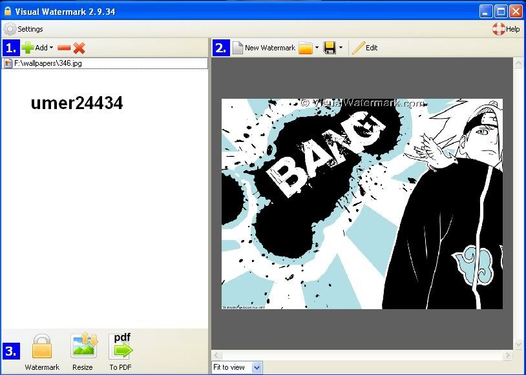This screenshot has height=375, width=526.
Task: Open watermark using the folder icon
Action: (305, 48)
